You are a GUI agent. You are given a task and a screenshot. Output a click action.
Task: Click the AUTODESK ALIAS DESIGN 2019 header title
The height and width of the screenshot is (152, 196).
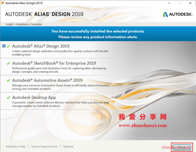tap(44, 14)
